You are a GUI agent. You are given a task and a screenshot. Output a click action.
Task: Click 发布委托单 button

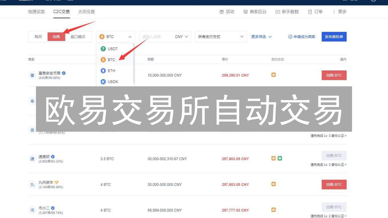click(x=334, y=37)
